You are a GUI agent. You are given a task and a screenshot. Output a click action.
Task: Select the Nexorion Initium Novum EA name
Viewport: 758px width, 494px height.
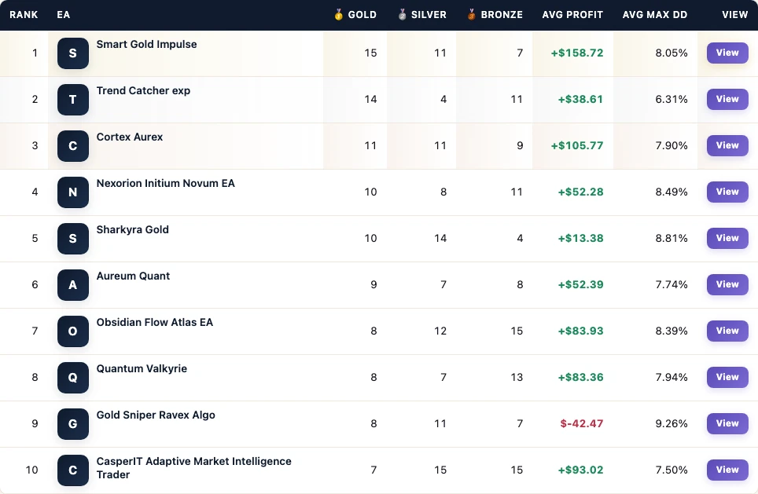pyautogui.click(x=165, y=184)
